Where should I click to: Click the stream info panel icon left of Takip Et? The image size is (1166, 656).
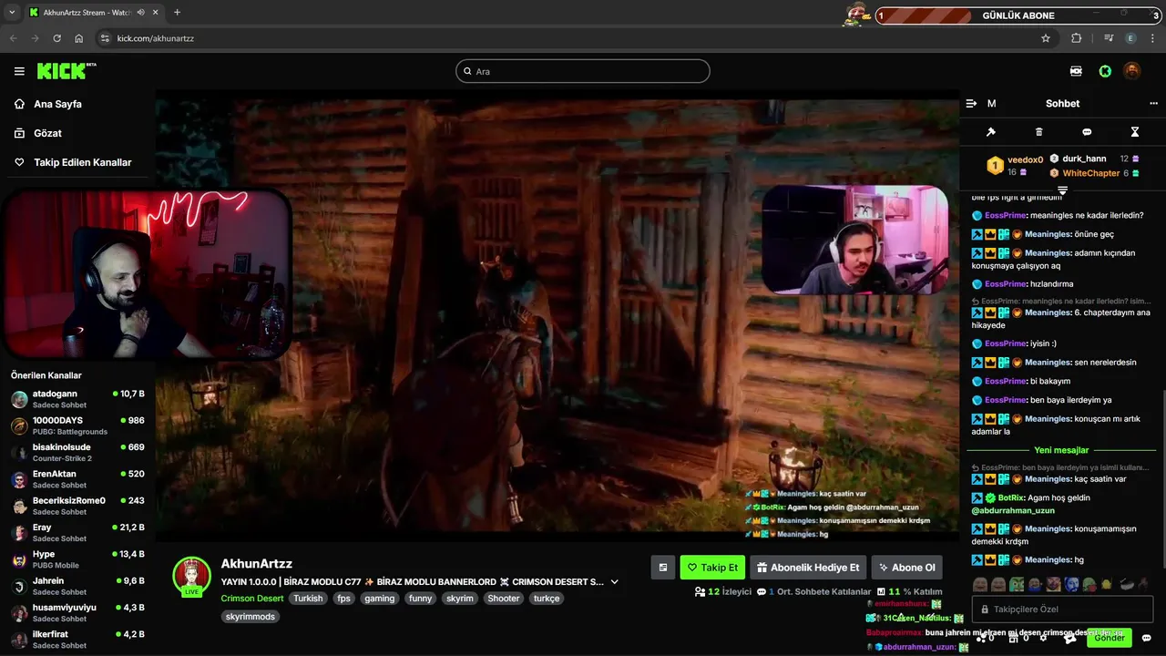(663, 568)
